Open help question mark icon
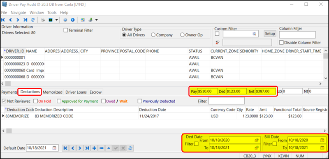329x159 pixels. tap(65, 20)
